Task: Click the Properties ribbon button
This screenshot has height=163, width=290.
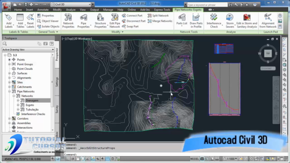Action: pos(46,16)
